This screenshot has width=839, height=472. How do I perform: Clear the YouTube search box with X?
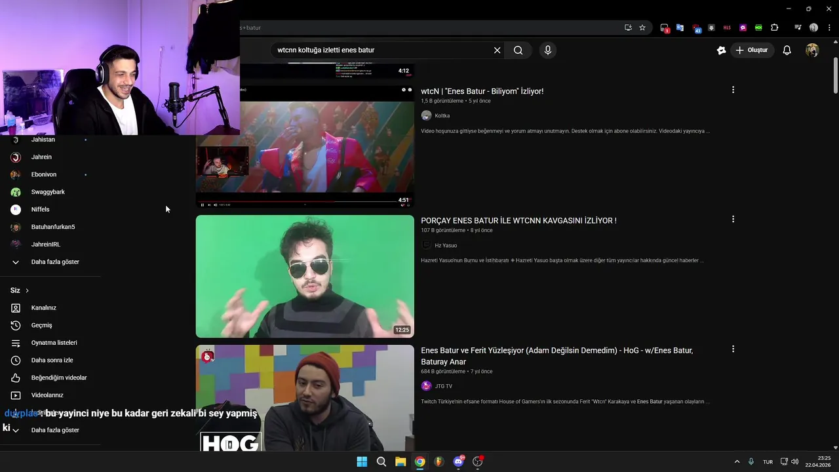pos(497,50)
